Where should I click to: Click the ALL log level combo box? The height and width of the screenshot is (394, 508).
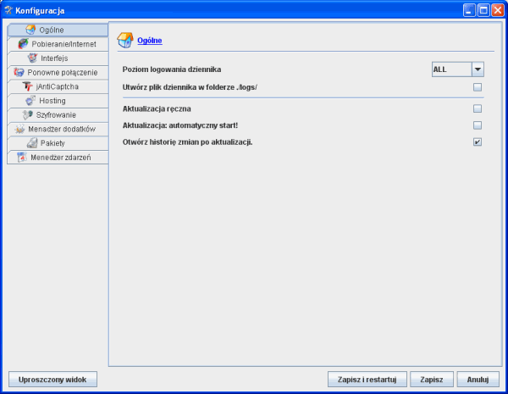[x=450, y=69]
